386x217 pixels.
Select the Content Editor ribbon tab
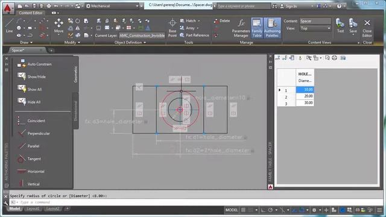(31, 13)
